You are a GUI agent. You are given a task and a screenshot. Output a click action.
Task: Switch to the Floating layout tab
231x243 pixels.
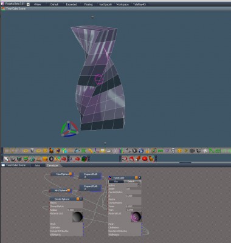88,4
